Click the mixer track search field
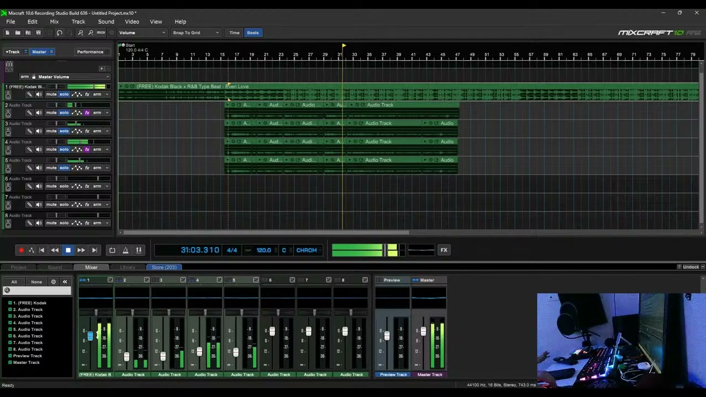Image resolution: width=706 pixels, height=397 pixels. (38, 291)
